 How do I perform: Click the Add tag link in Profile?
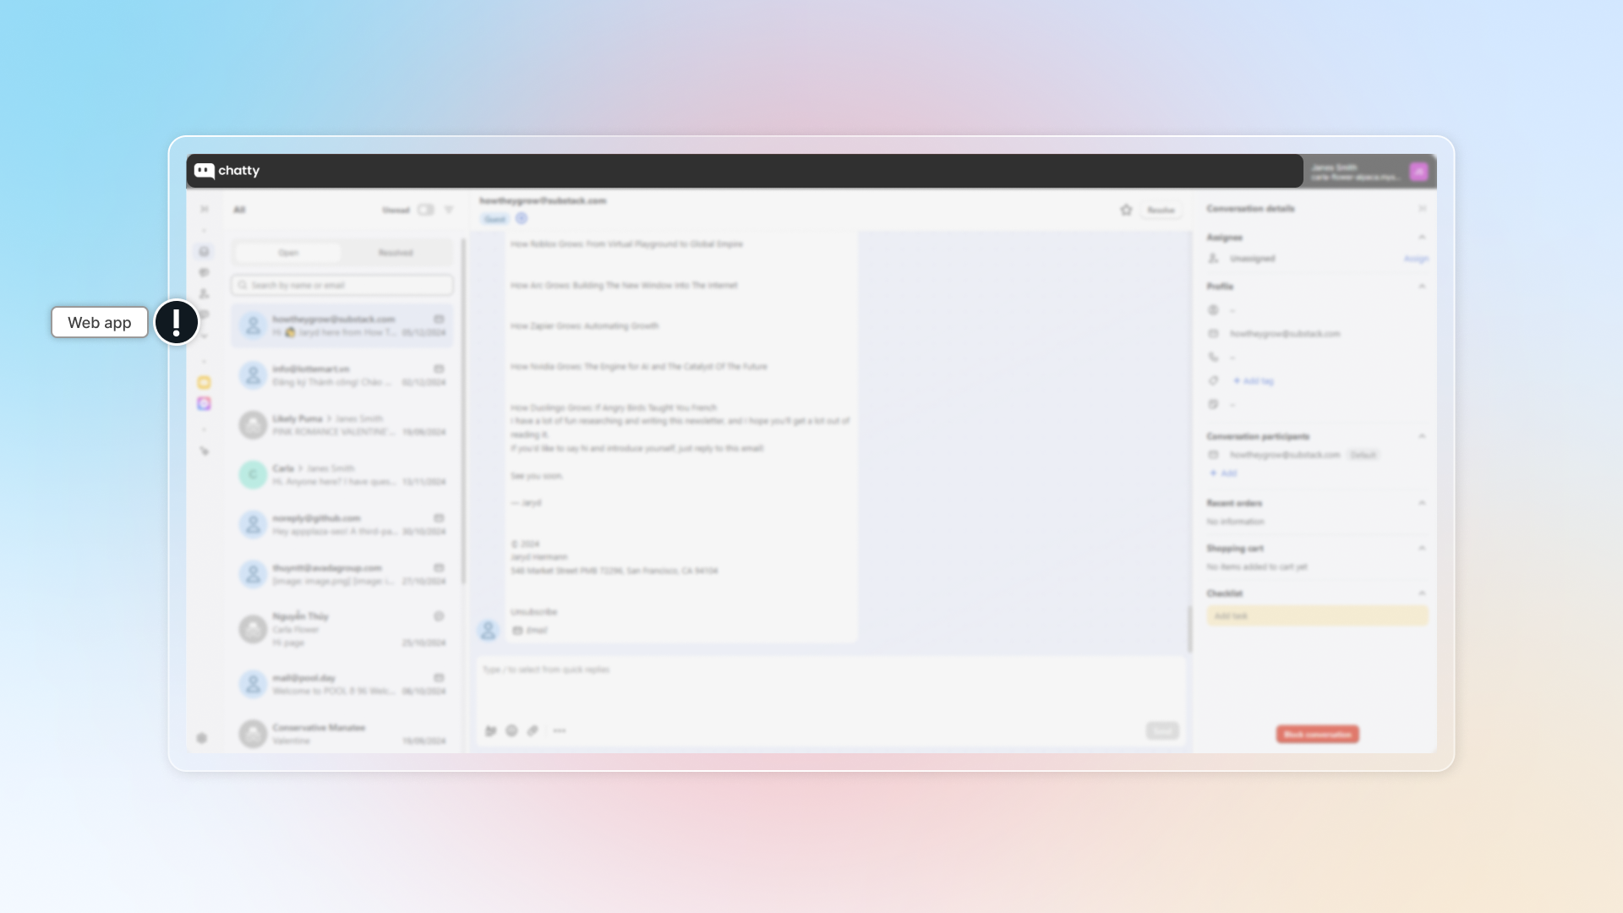point(1254,381)
